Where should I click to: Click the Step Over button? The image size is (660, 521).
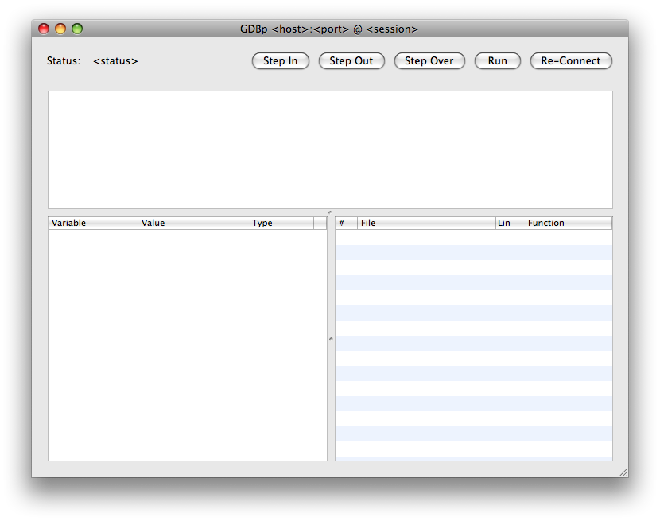[x=429, y=61]
